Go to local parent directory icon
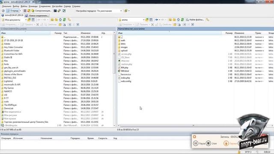This screenshot has width=274, height=154. point(52,20)
